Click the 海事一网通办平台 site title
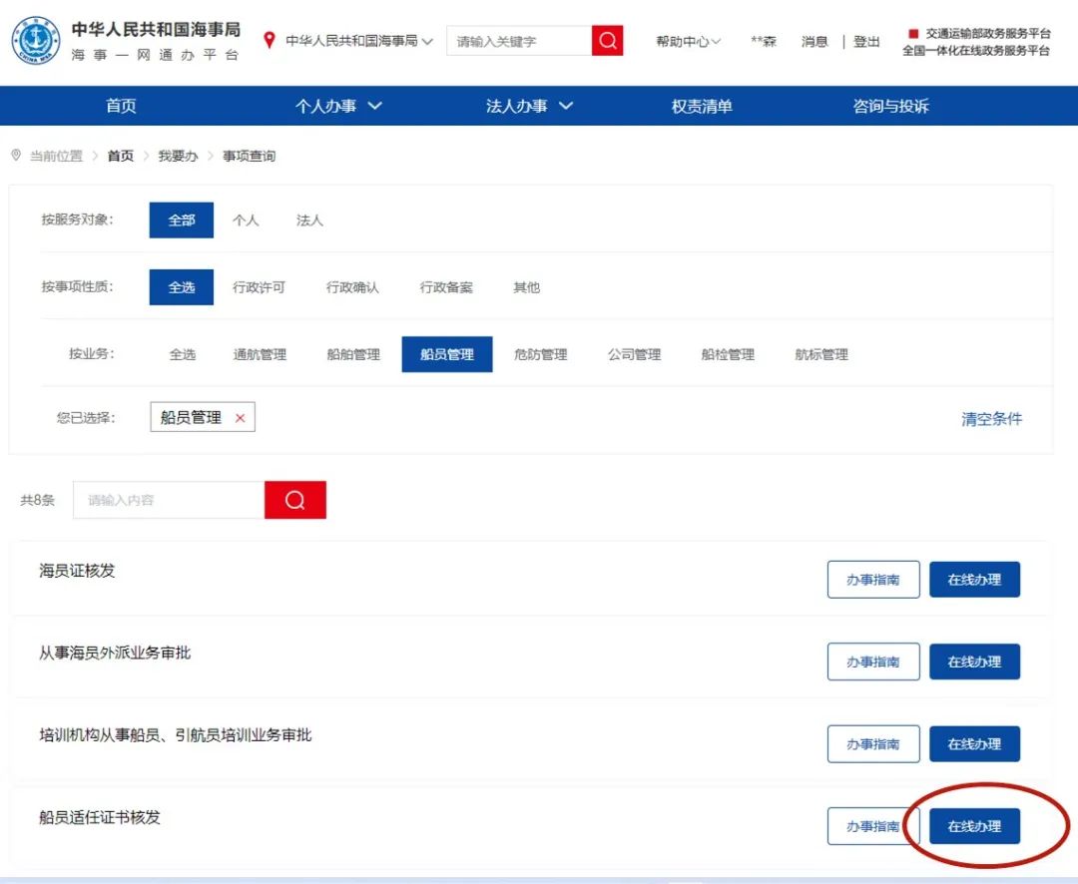This screenshot has height=884, width=1078. [x=156, y=55]
